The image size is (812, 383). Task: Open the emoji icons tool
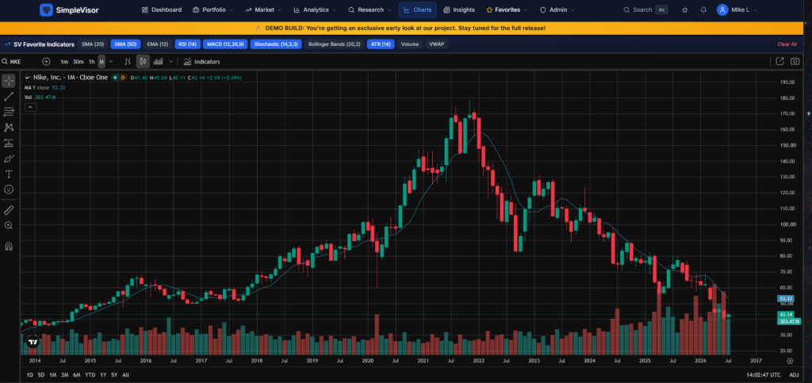(x=9, y=190)
